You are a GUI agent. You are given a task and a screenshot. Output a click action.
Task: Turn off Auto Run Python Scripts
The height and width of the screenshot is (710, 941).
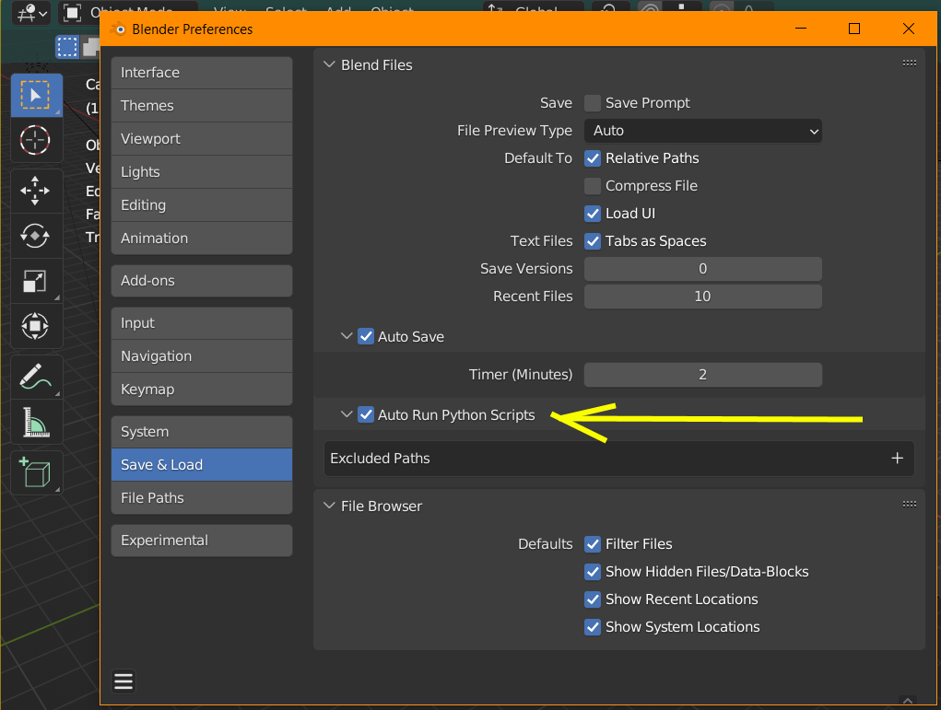tap(366, 415)
